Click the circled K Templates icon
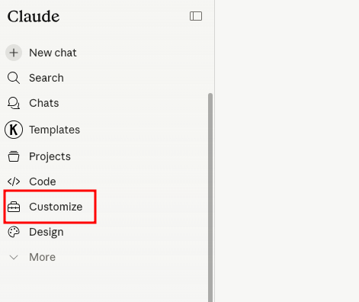This screenshot has width=359, height=302. click(x=14, y=130)
